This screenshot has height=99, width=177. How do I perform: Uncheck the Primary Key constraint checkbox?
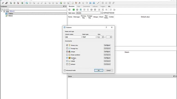[67, 45]
